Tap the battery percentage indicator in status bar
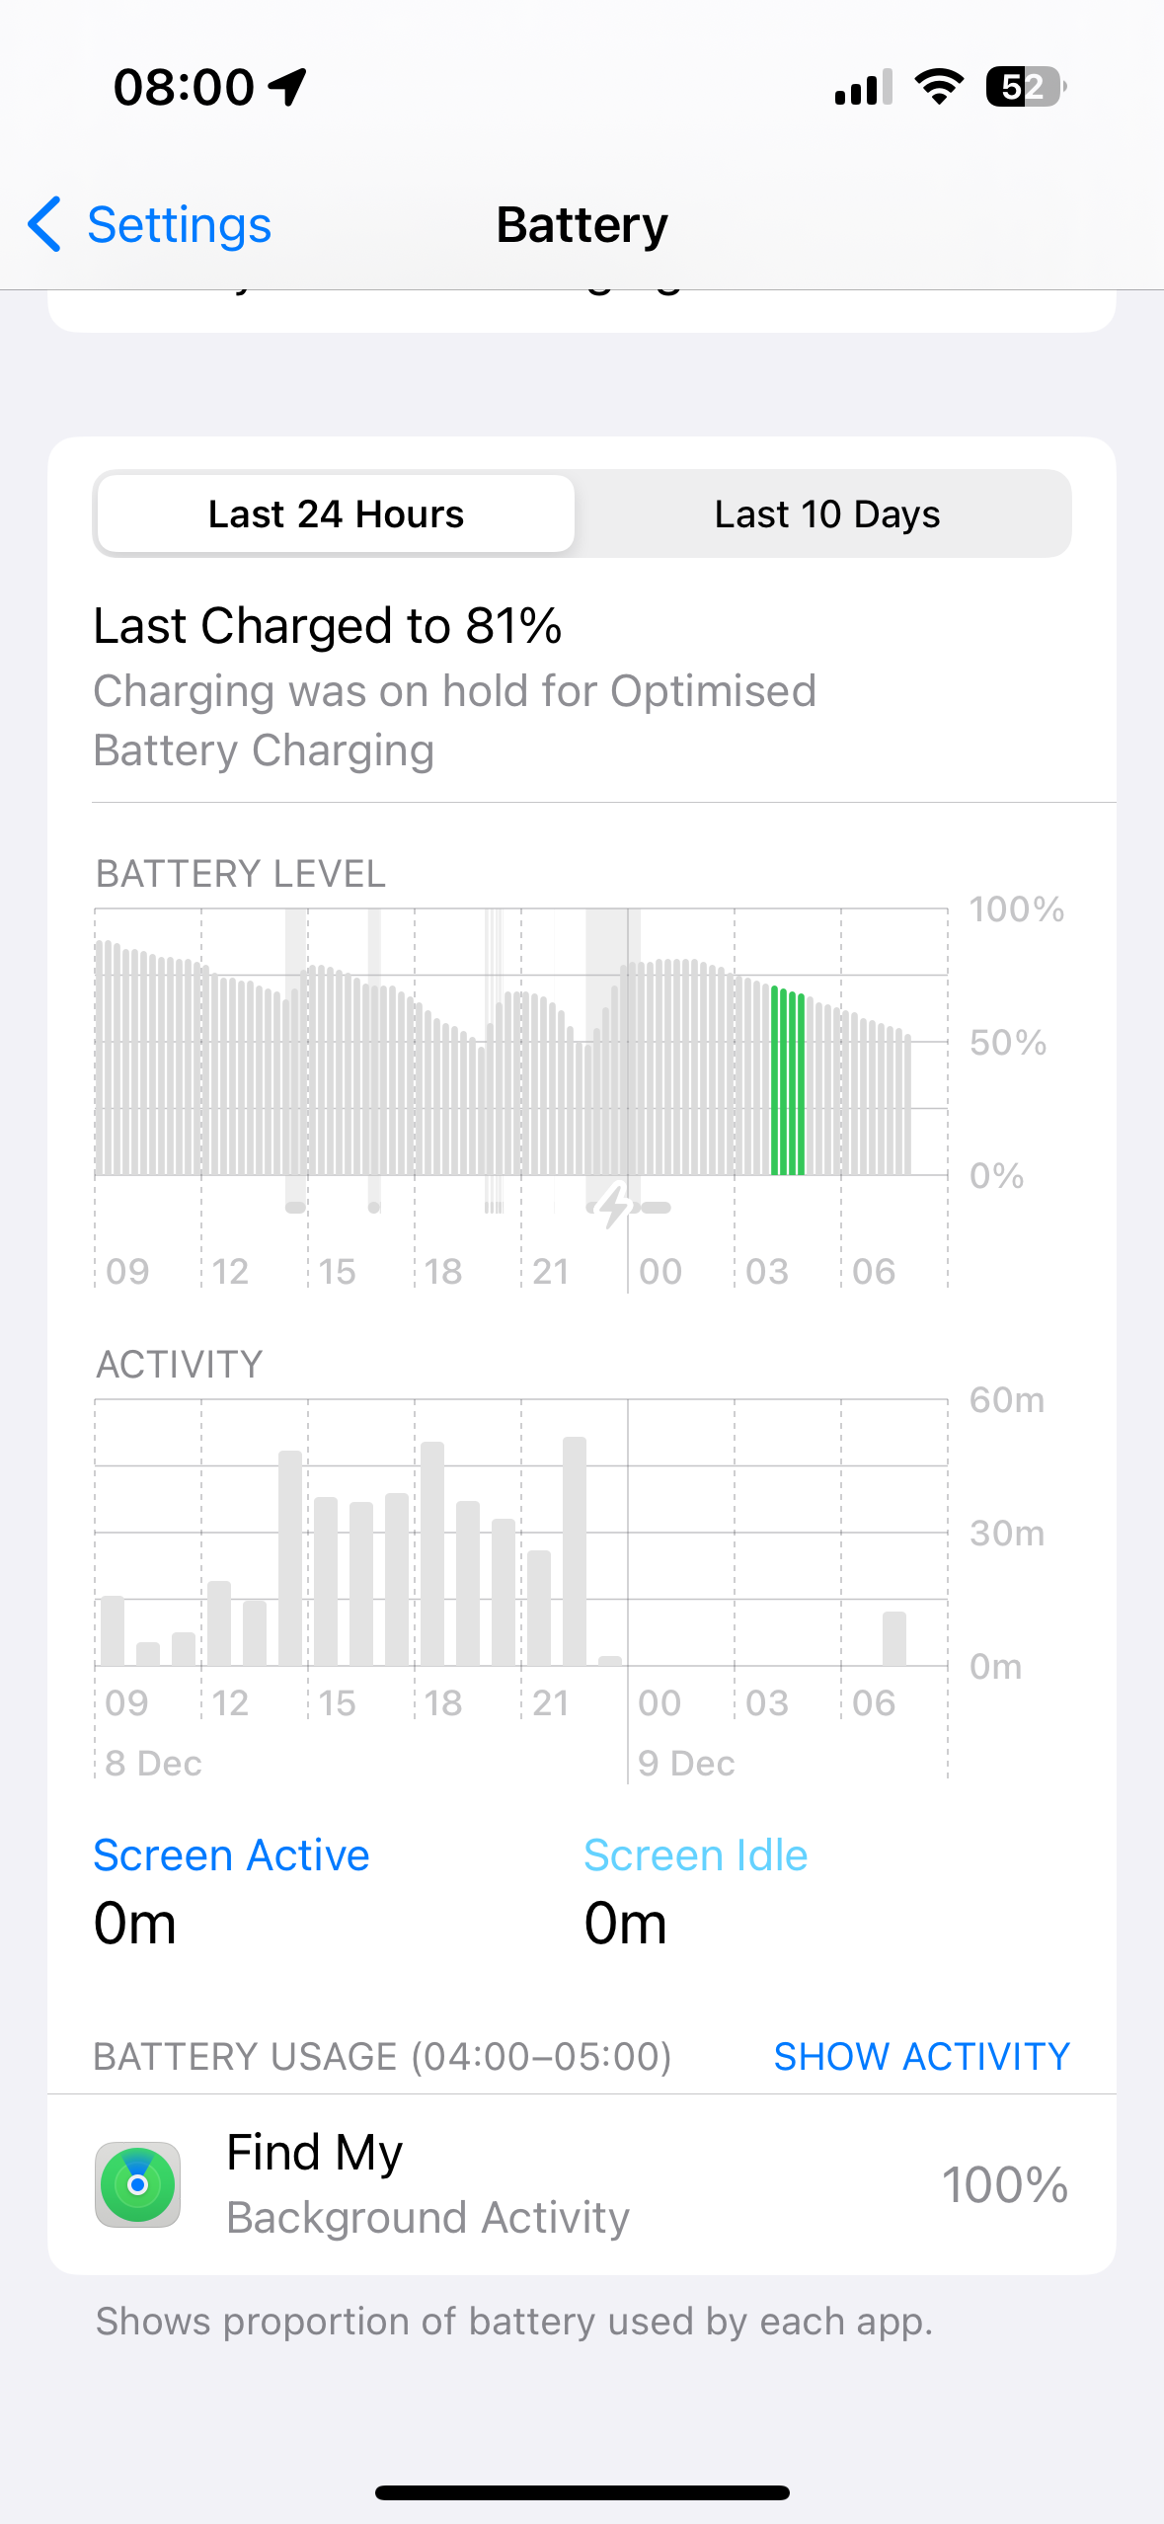 (x=1025, y=87)
